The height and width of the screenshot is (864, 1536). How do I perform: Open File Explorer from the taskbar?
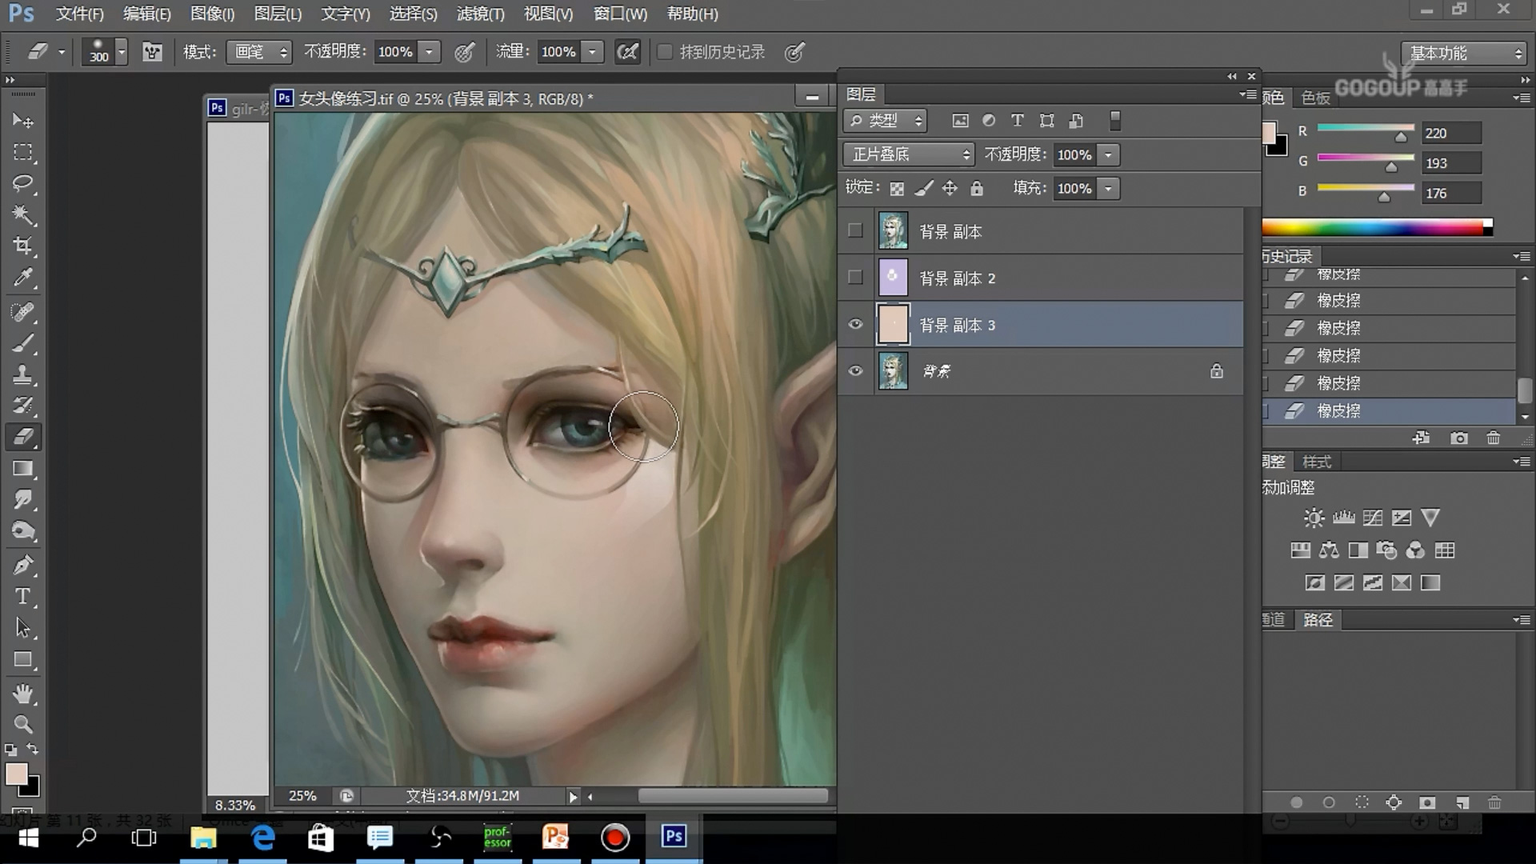pos(203,838)
